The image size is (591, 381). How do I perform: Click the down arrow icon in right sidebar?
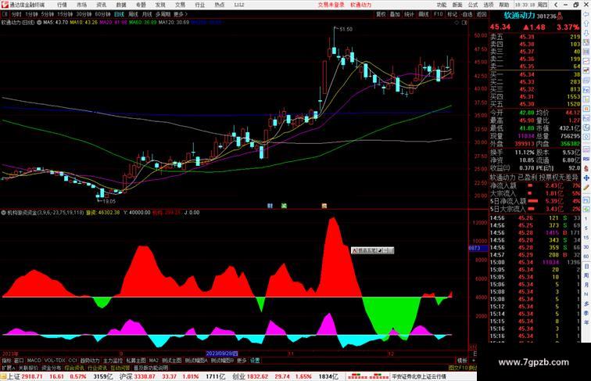pyautogui.click(x=586, y=33)
